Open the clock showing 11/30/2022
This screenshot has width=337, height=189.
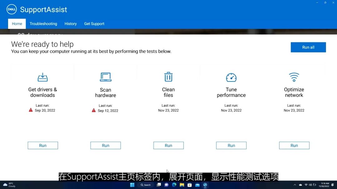click(324, 185)
